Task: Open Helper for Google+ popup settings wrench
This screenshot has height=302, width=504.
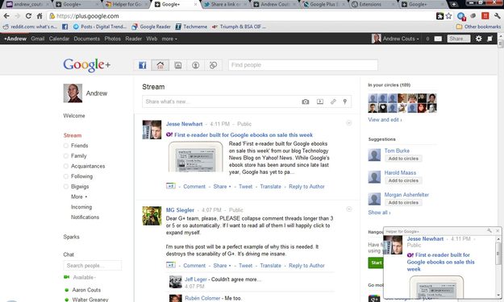Action: click(489, 231)
